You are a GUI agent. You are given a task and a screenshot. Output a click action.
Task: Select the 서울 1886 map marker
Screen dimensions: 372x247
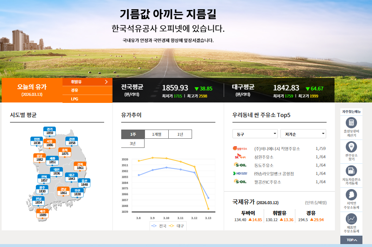pos(50,144)
